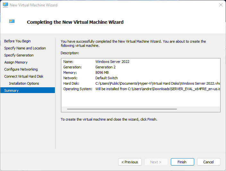
Task: Click the Finish button
Action: (182, 162)
